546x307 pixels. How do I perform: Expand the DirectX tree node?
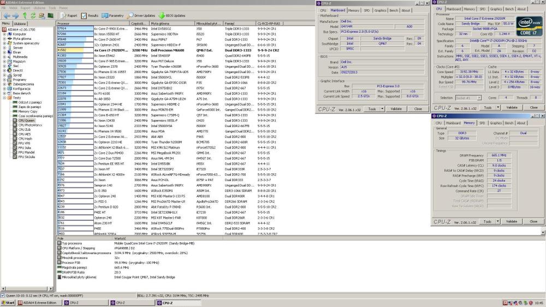(4, 70)
